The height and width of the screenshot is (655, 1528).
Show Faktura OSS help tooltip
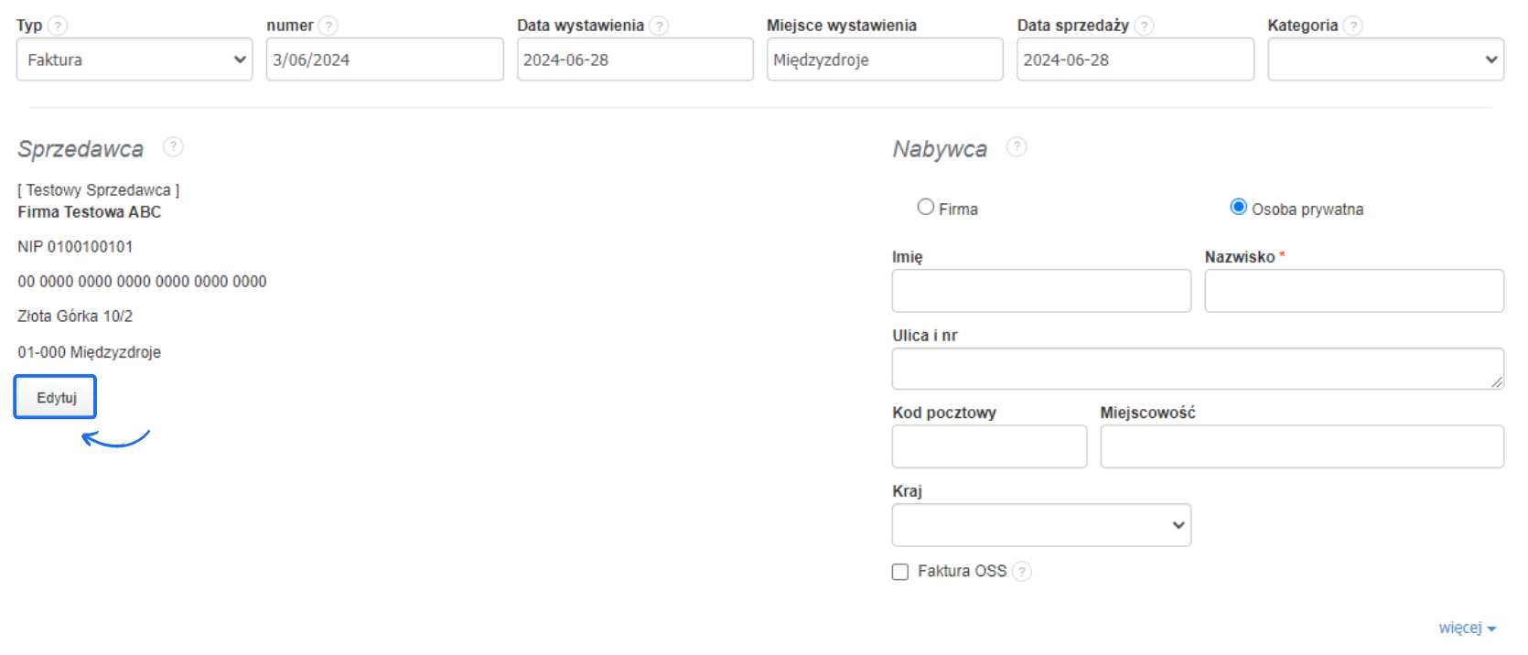click(x=1022, y=572)
